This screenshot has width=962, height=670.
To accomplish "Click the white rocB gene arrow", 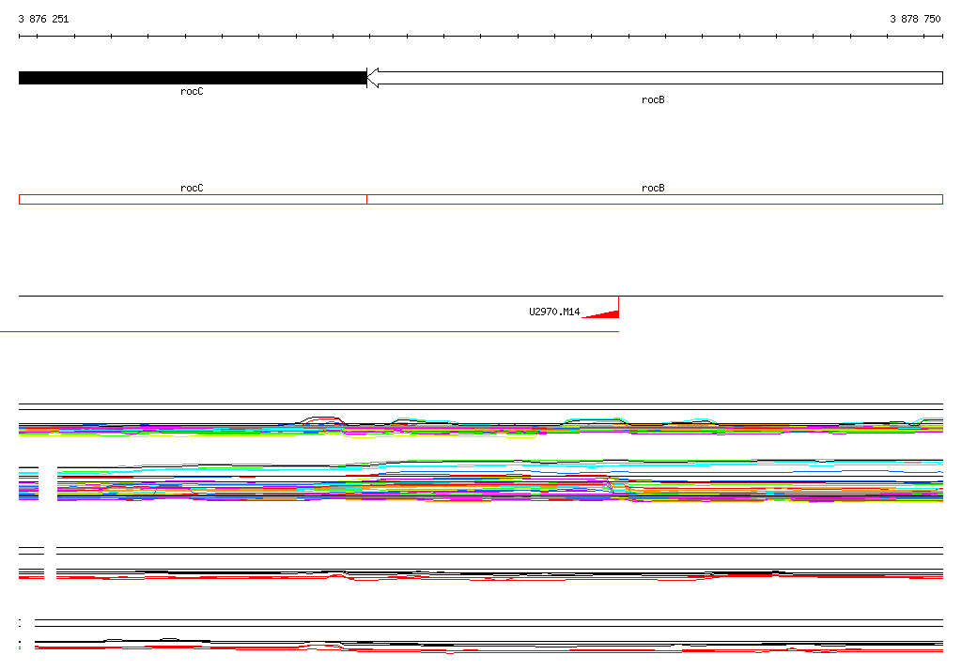I will [x=655, y=78].
